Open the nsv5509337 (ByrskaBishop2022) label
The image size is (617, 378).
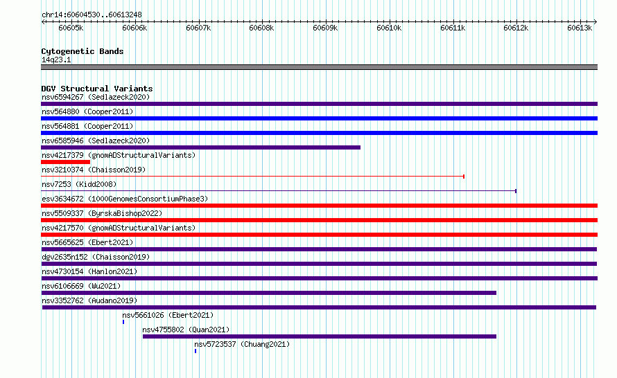click(x=102, y=213)
